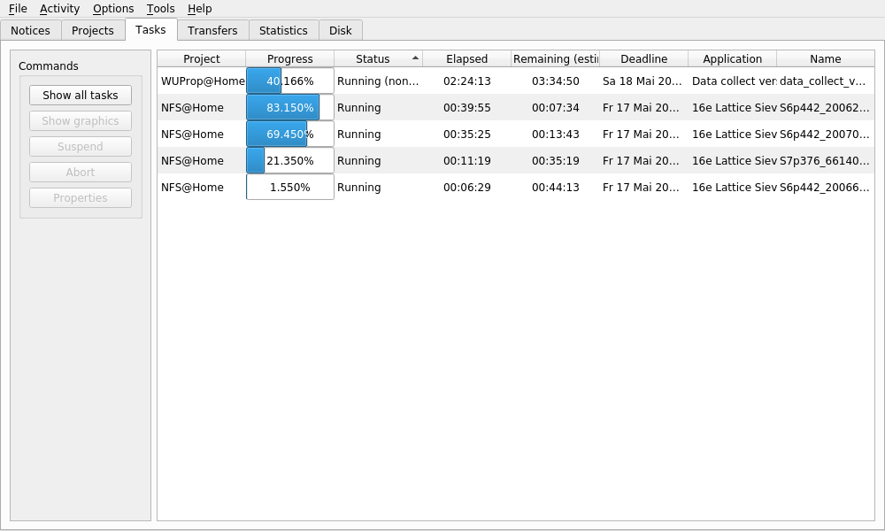This screenshot has height=531, width=885.
Task: Click the Show all tasks button
Action: (80, 96)
